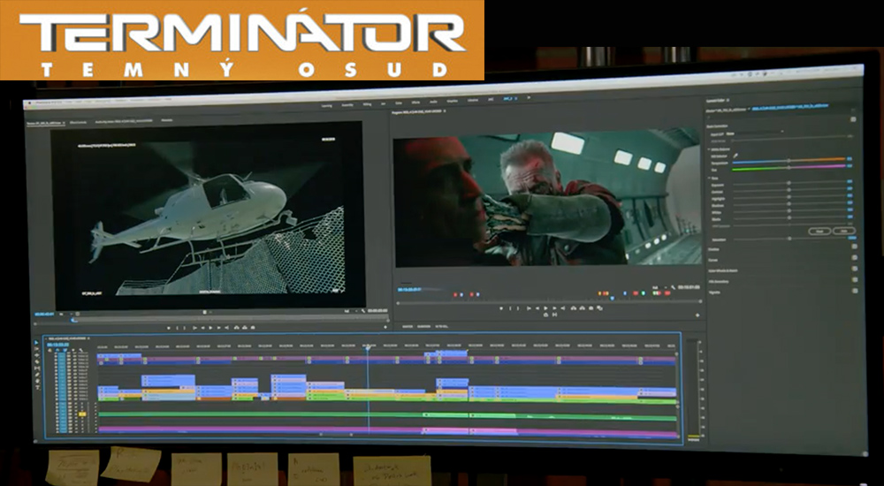Select the Ripple Edit tool
884x486 pixels.
tap(36, 355)
